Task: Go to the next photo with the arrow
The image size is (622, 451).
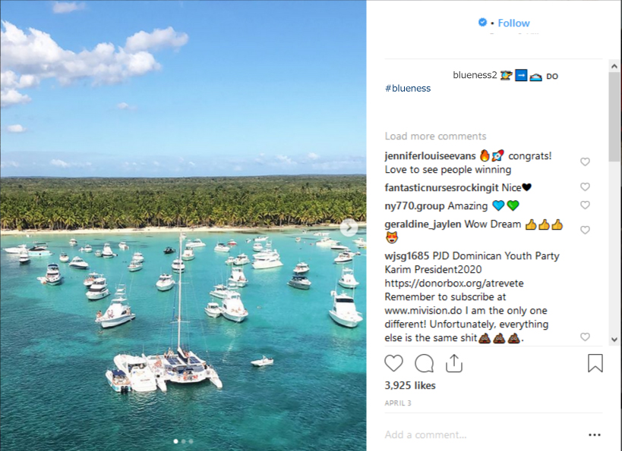Action: 349,227
